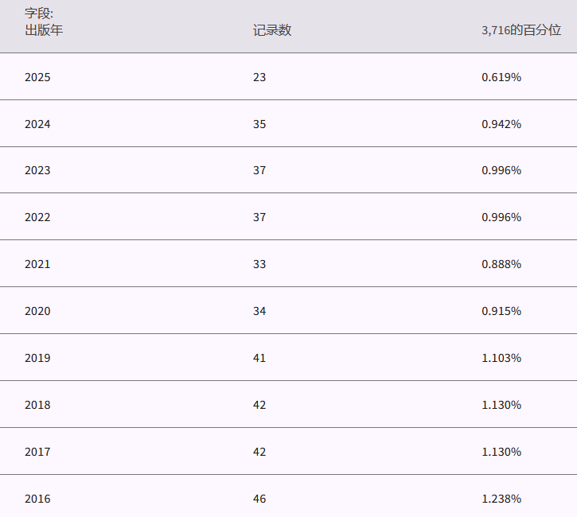Click the 1.238% percentage value
Image resolution: width=577 pixels, height=517 pixels.
tap(501, 499)
